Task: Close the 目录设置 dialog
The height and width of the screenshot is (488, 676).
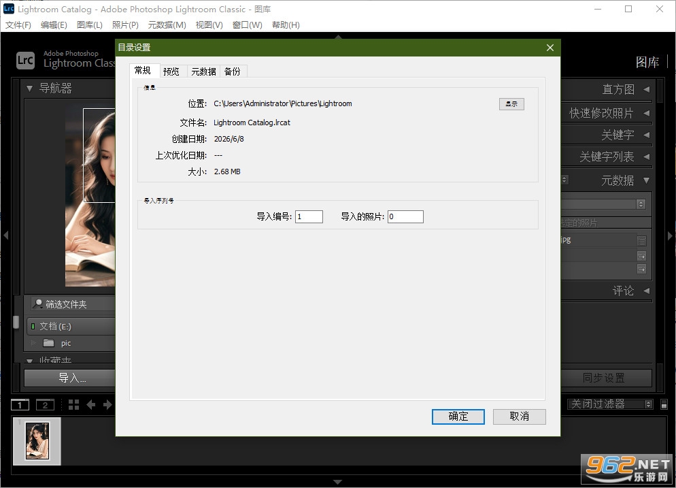Action: coord(550,48)
